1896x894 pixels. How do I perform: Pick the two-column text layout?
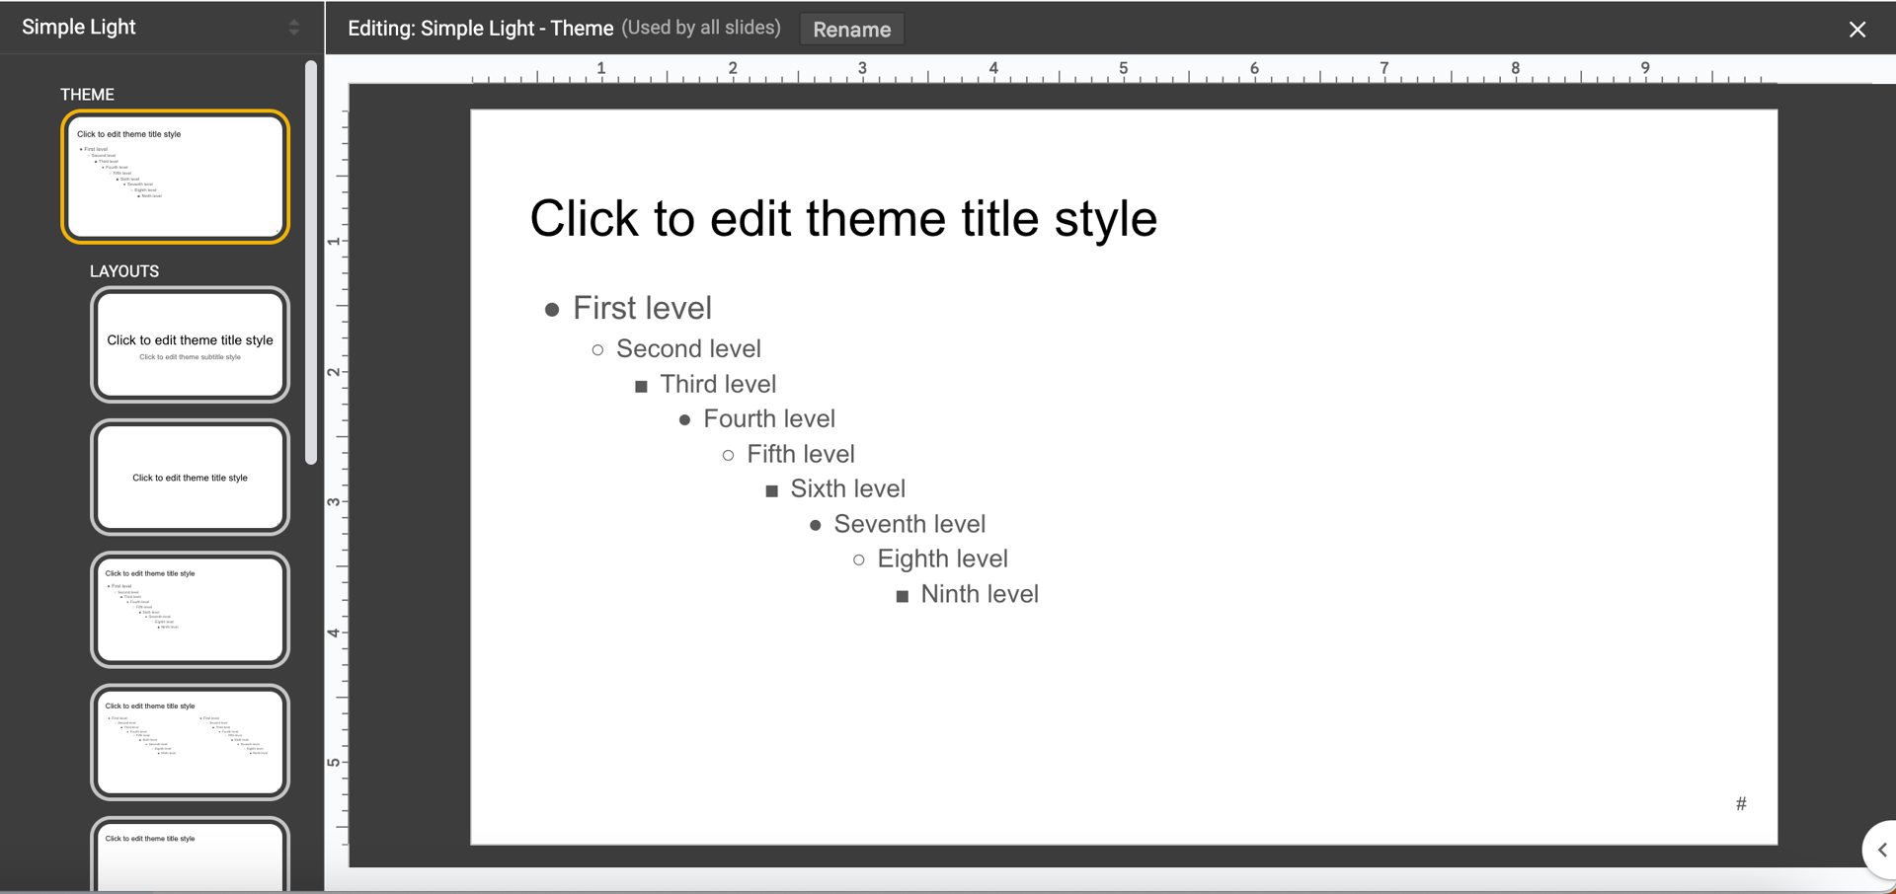[190, 742]
